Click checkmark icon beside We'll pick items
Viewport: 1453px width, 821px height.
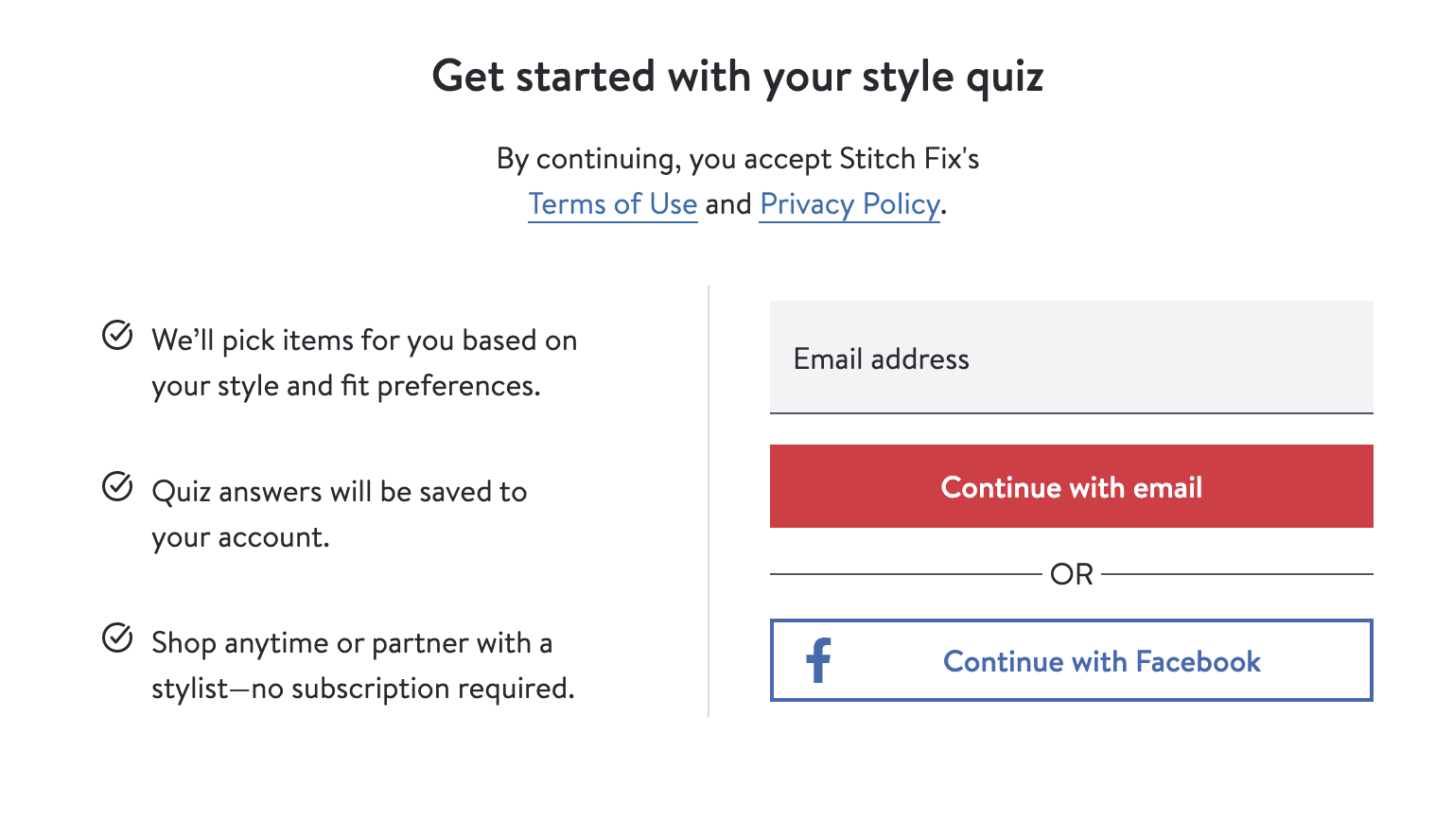coord(117,335)
